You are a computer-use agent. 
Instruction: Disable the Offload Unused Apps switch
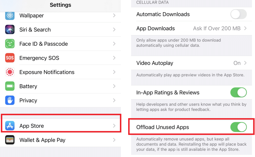238,127
